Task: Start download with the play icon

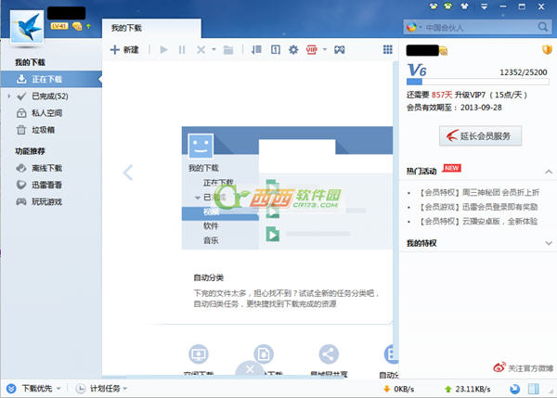Action: 163,50
